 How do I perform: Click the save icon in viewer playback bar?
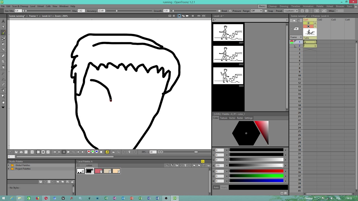tap(16, 152)
